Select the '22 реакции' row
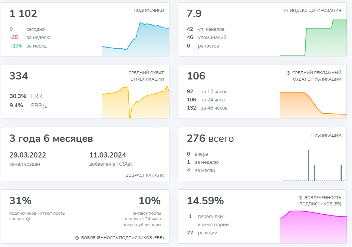This screenshot has height=247, width=352. click(203, 233)
